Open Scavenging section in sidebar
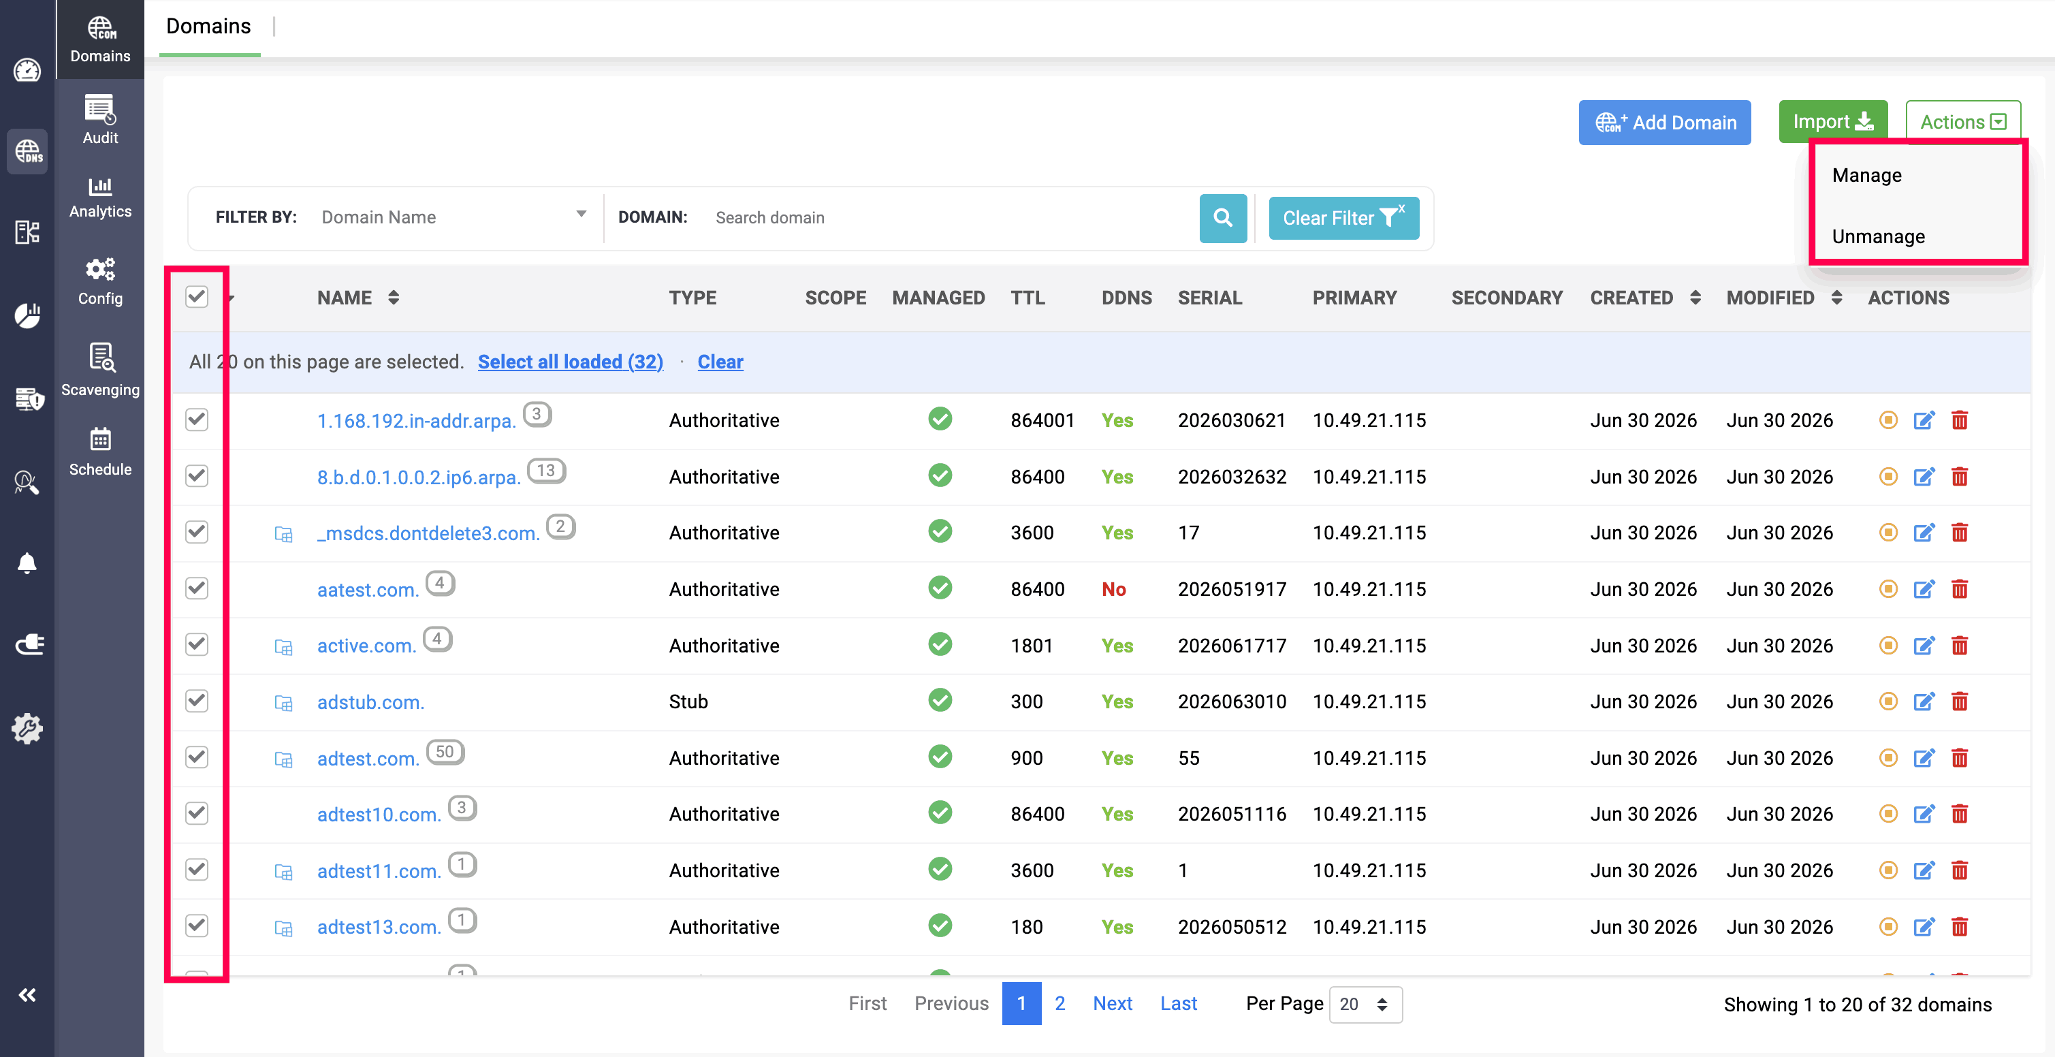Screen dimensions: 2055x1057 (99, 370)
